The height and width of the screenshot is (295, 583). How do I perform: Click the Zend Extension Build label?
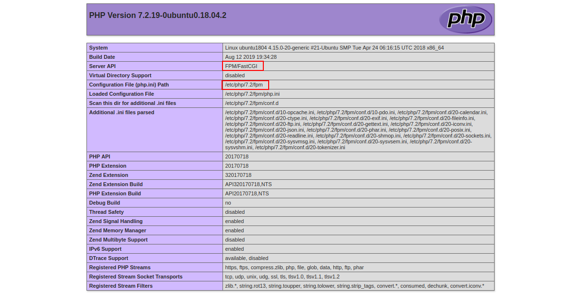[x=116, y=184]
